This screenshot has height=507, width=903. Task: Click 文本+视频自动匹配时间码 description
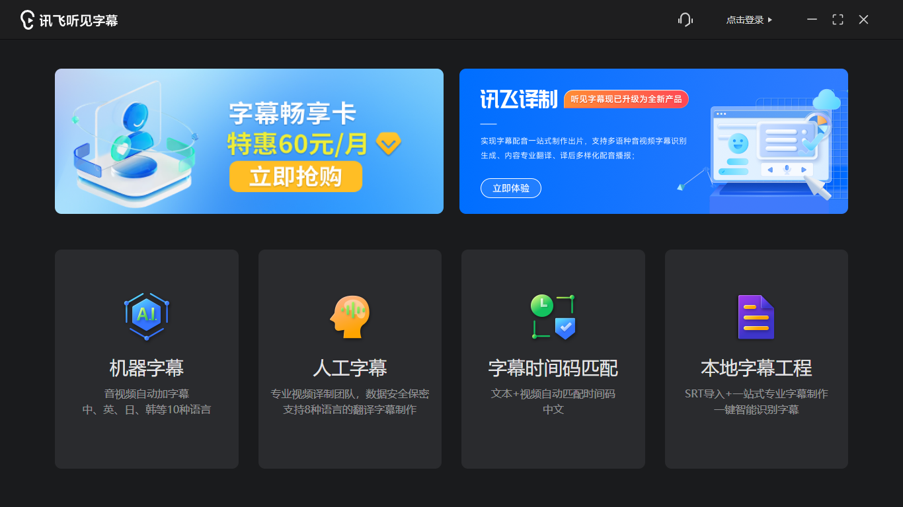click(553, 394)
